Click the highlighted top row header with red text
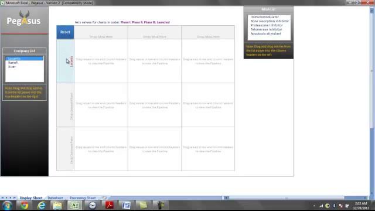The image size is (375, 211). 65,61
